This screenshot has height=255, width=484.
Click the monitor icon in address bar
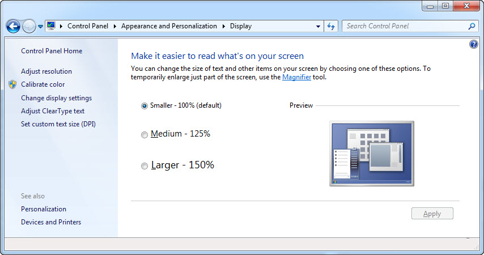(52, 26)
